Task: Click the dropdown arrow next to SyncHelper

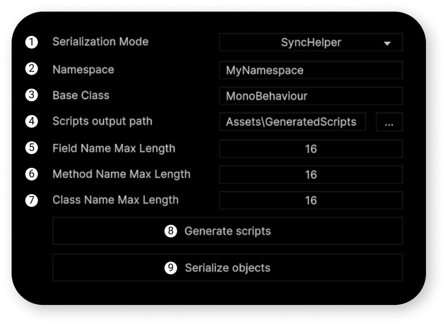Action: click(x=387, y=44)
